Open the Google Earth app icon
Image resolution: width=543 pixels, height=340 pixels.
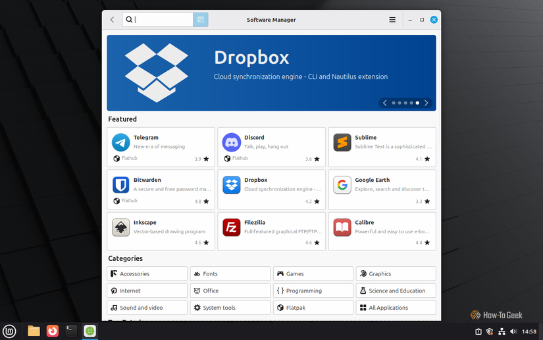pyautogui.click(x=342, y=184)
